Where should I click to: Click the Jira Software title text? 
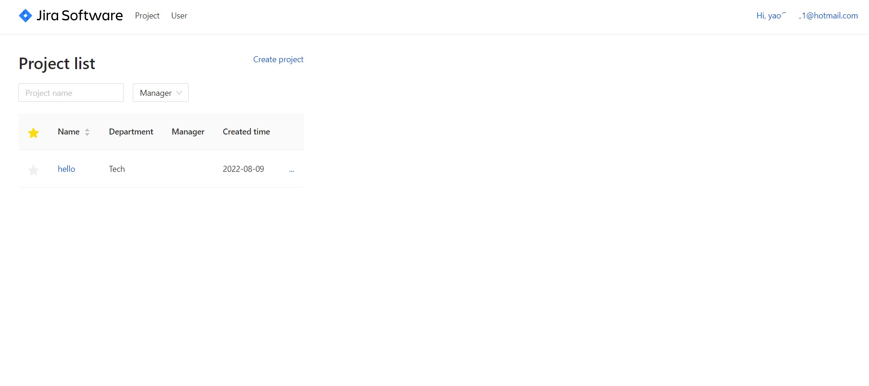80,16
